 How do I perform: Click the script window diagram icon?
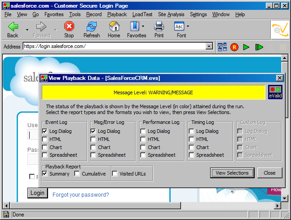(222, 47)
